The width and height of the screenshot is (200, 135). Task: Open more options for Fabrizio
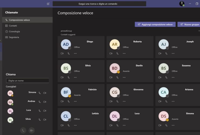click(75, 101)
